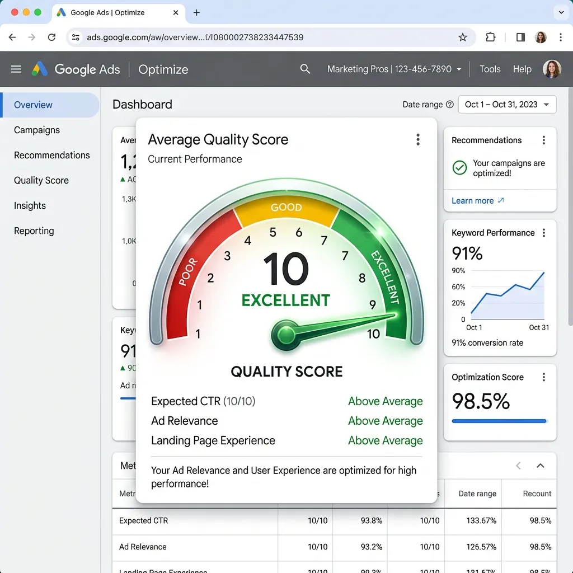Open the Help menu
This screenshot has height=573, width=573.
[x=522, y=69]
